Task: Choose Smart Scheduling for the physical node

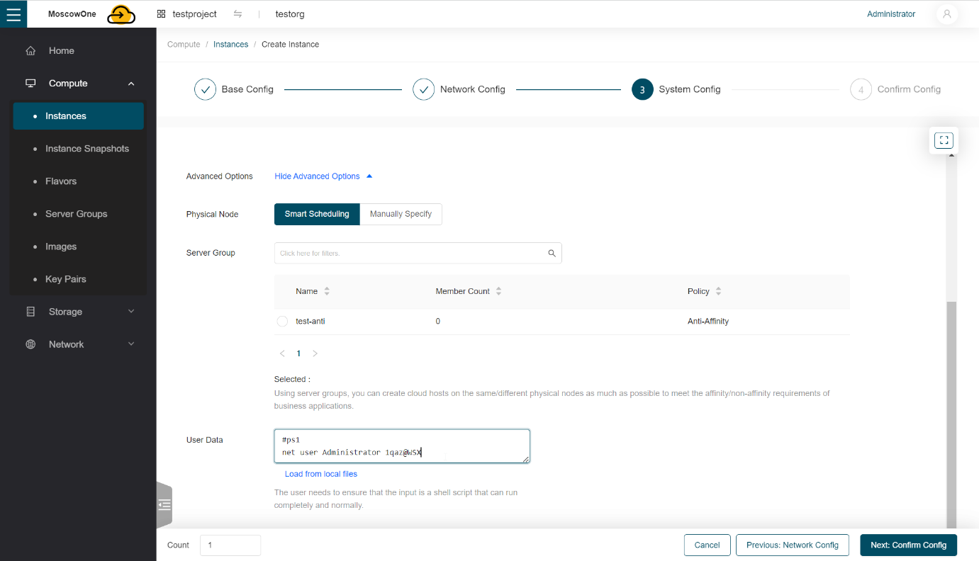Action: (x=317, y=214)
